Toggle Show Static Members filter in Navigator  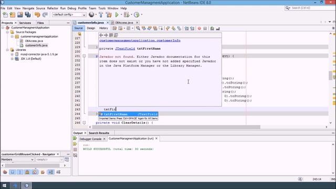[x=20, y=172]
